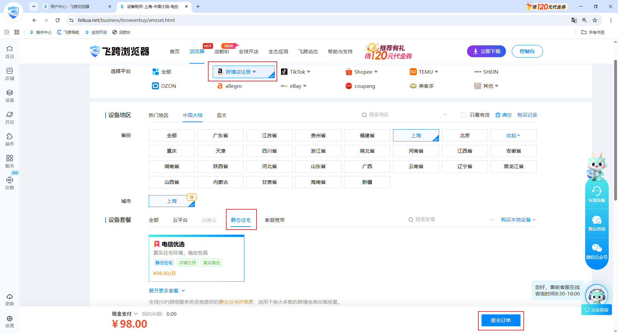
Task: Select the 广东省 province option
Action: tap(220, 135)
